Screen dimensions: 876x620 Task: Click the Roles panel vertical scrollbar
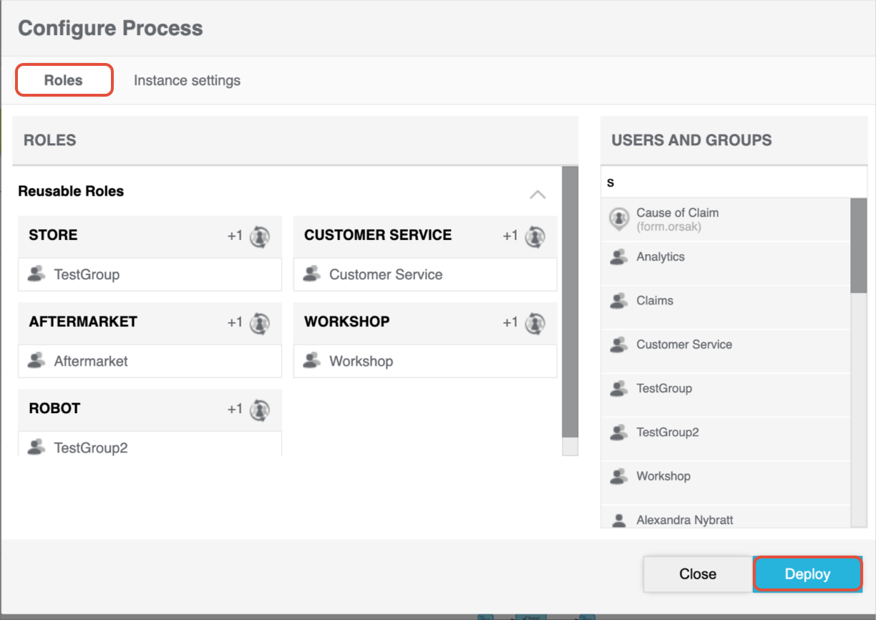570,301
